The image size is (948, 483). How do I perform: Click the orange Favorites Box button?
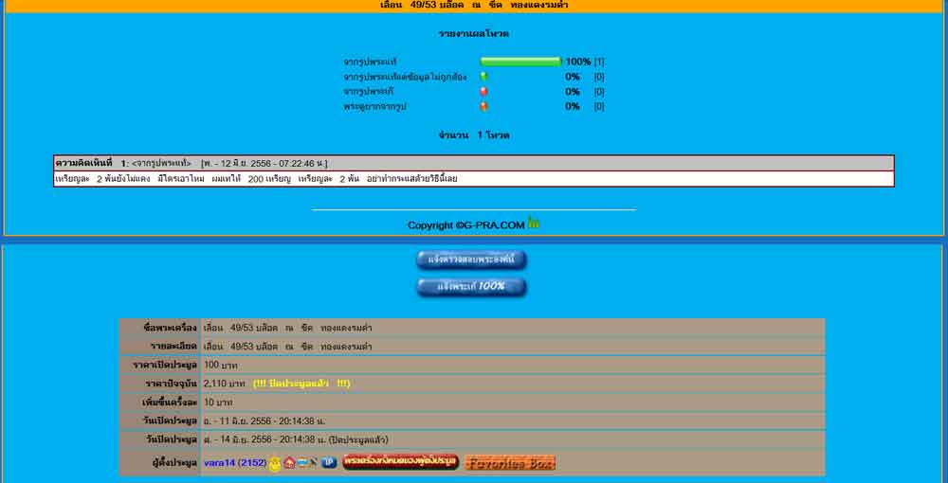coord(510,463)
